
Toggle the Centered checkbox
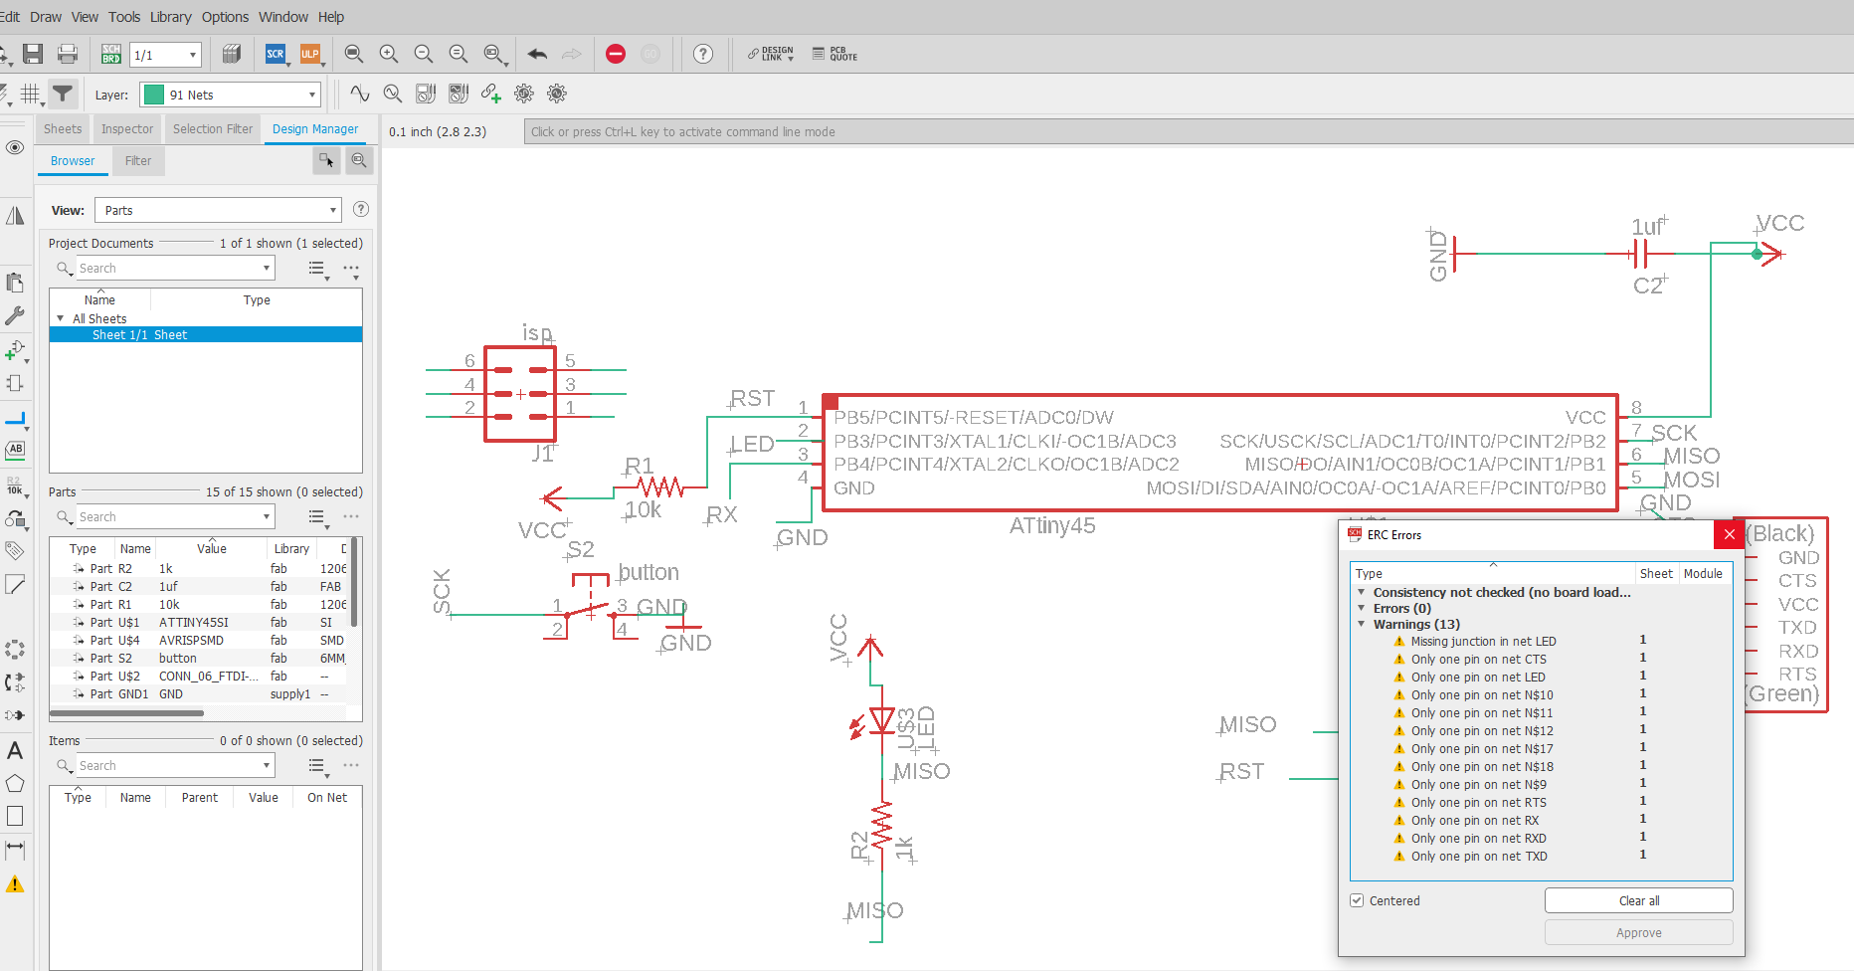point(1357,900)
